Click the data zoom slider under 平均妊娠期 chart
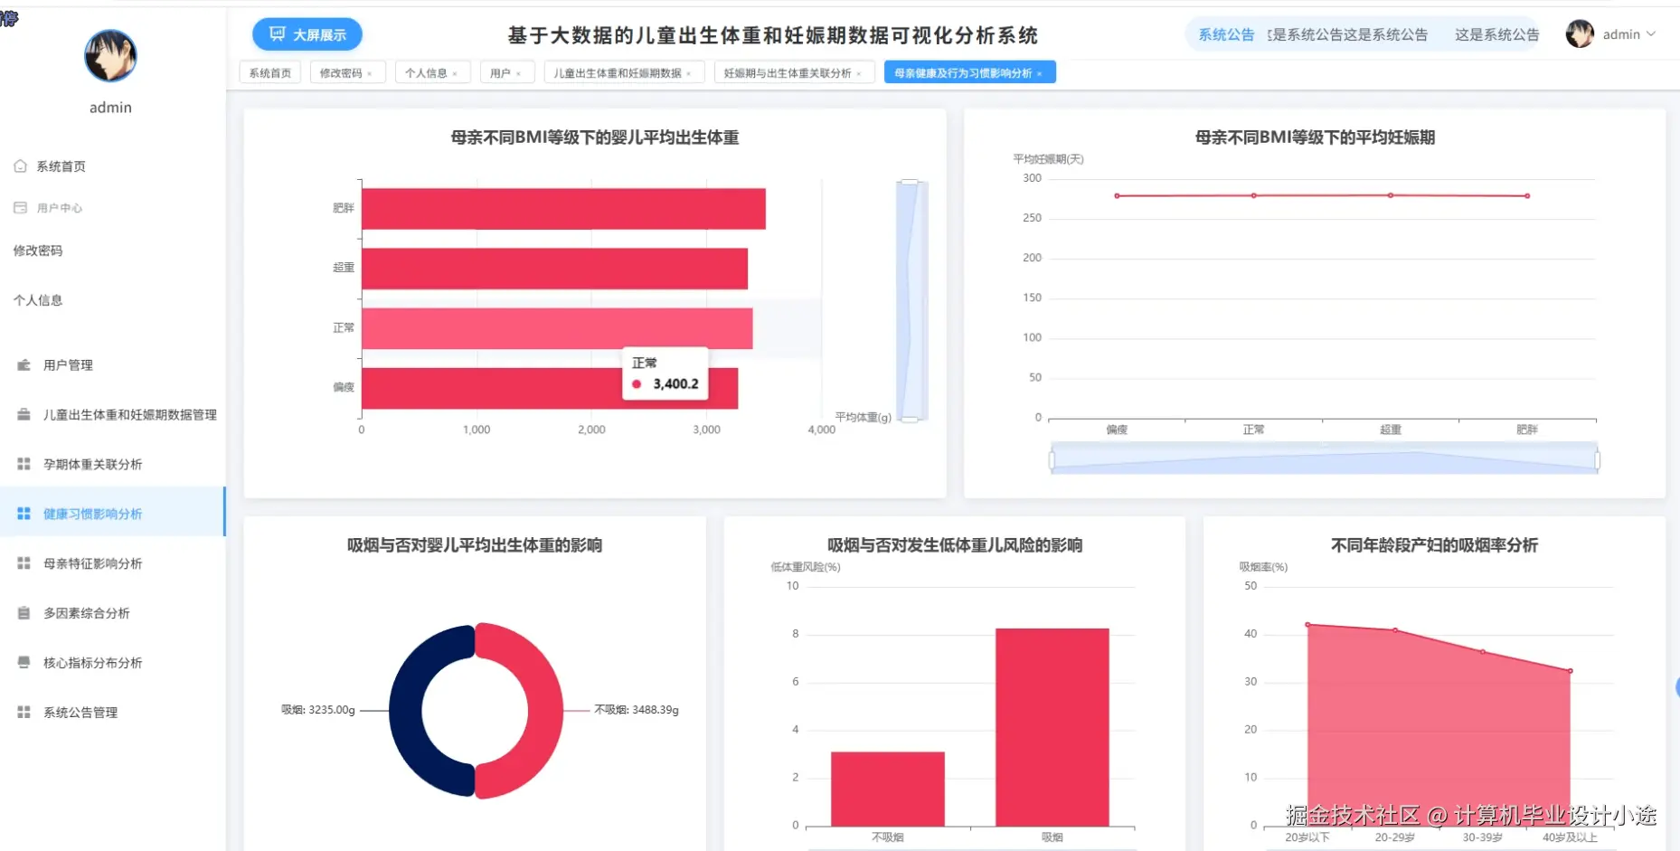 coord(1323,459)
